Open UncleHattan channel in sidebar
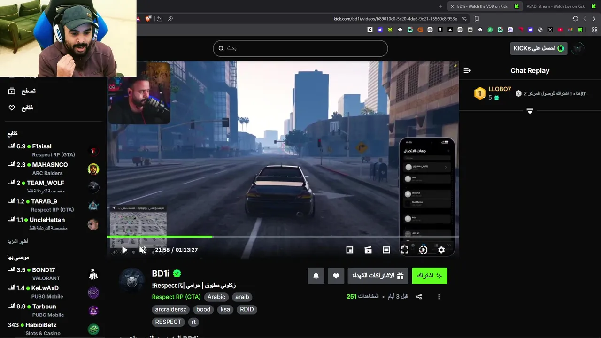 pyautogui.click(x=53, y=223)
